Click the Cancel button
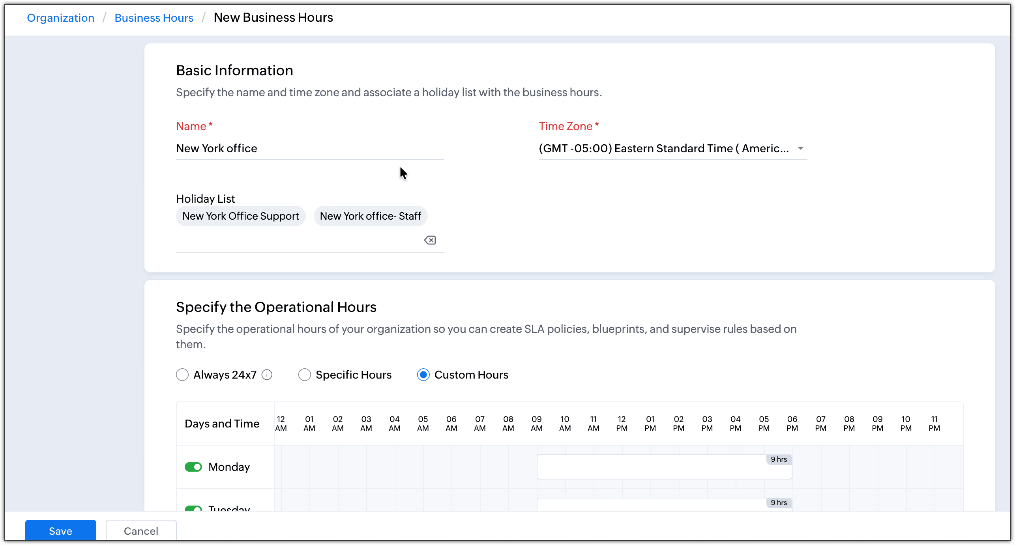This screenshot has height=545, width=1015. pyautogui.click(x=141, y=530)
